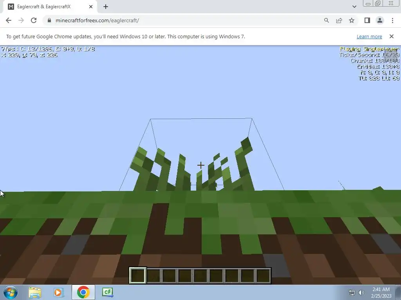Click the Show desktop button
The image size is (401, 300).
click(x=398, y=292)
